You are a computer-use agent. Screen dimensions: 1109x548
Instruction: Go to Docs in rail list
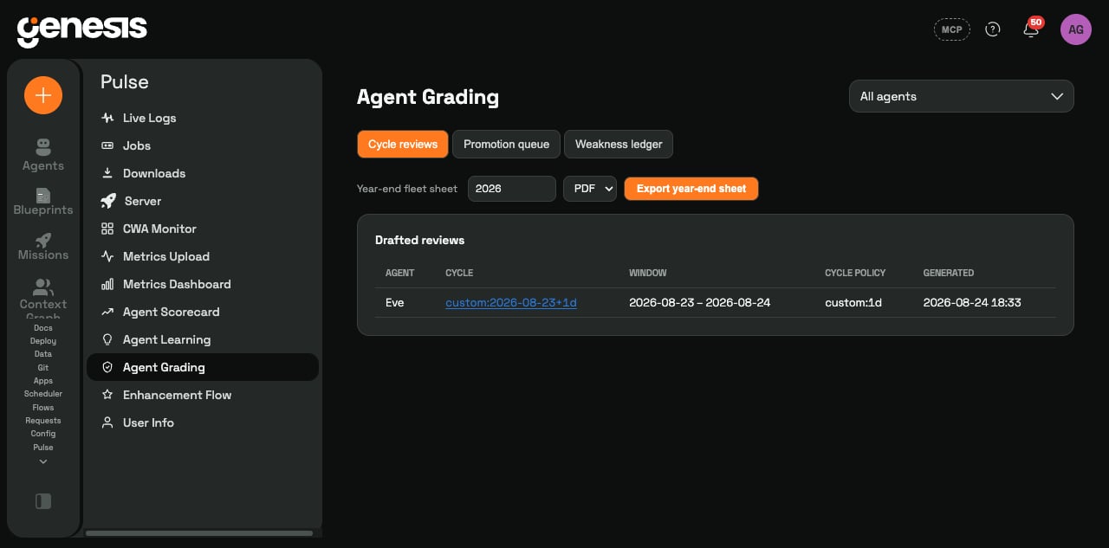pyautogui.click(x=43, y=328)
